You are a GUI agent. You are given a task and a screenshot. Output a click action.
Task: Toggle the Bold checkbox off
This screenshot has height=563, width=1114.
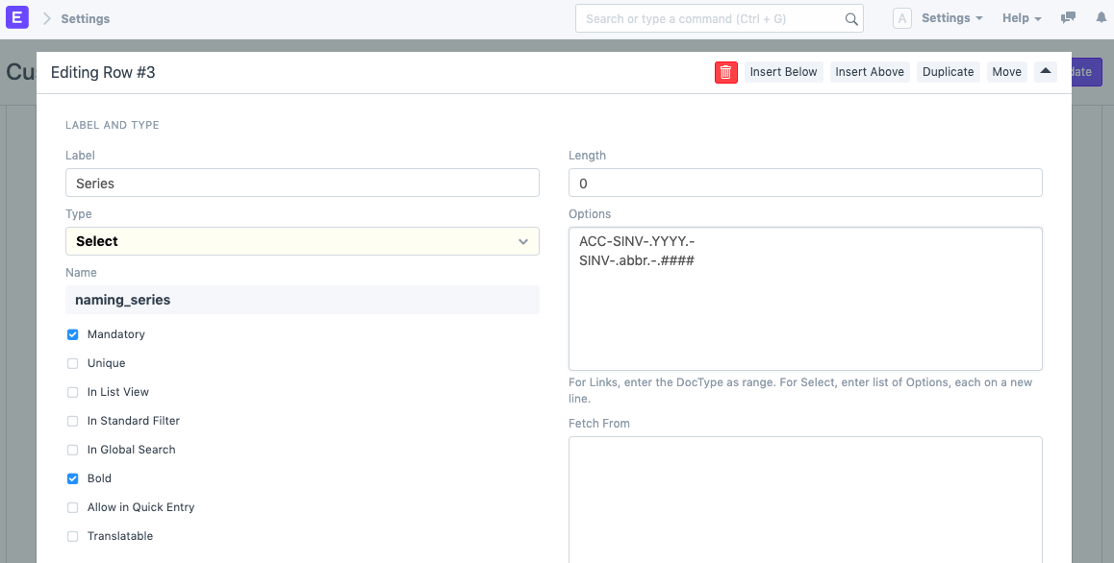coord(73,478)
